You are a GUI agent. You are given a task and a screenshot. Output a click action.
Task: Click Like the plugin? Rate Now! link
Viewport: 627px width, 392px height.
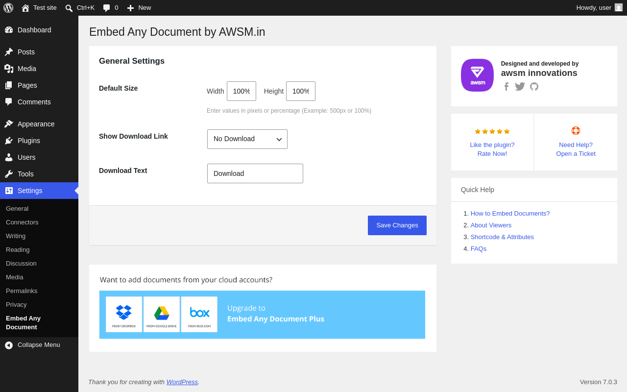[x=492, y=149]
